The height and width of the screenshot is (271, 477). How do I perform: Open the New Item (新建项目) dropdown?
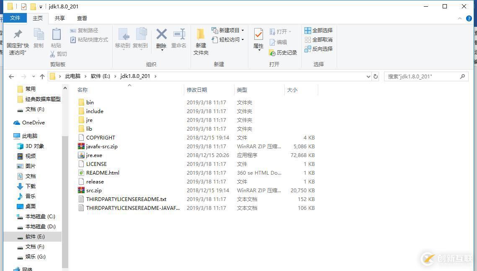point(227,31)
